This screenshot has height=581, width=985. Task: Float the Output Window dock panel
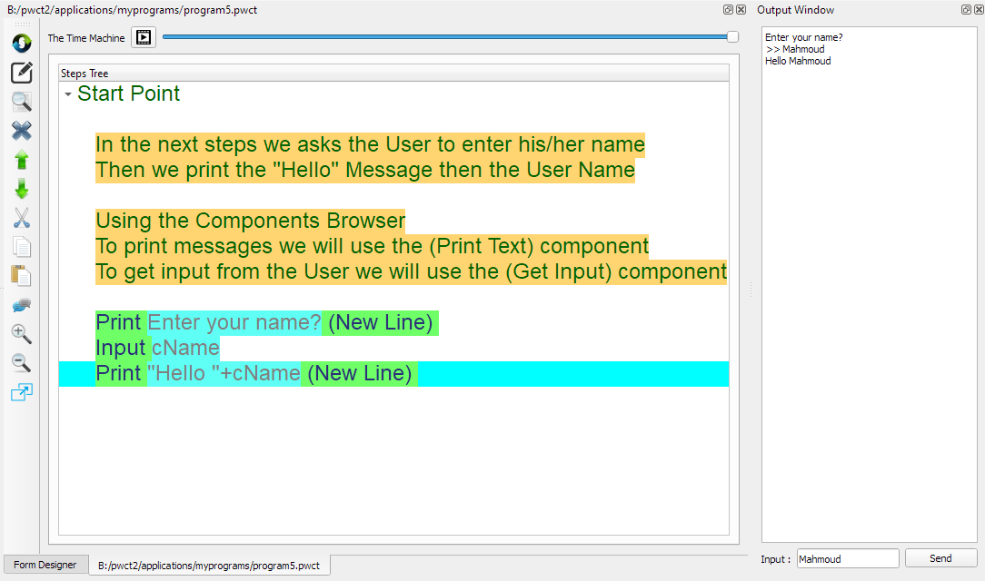966,10
